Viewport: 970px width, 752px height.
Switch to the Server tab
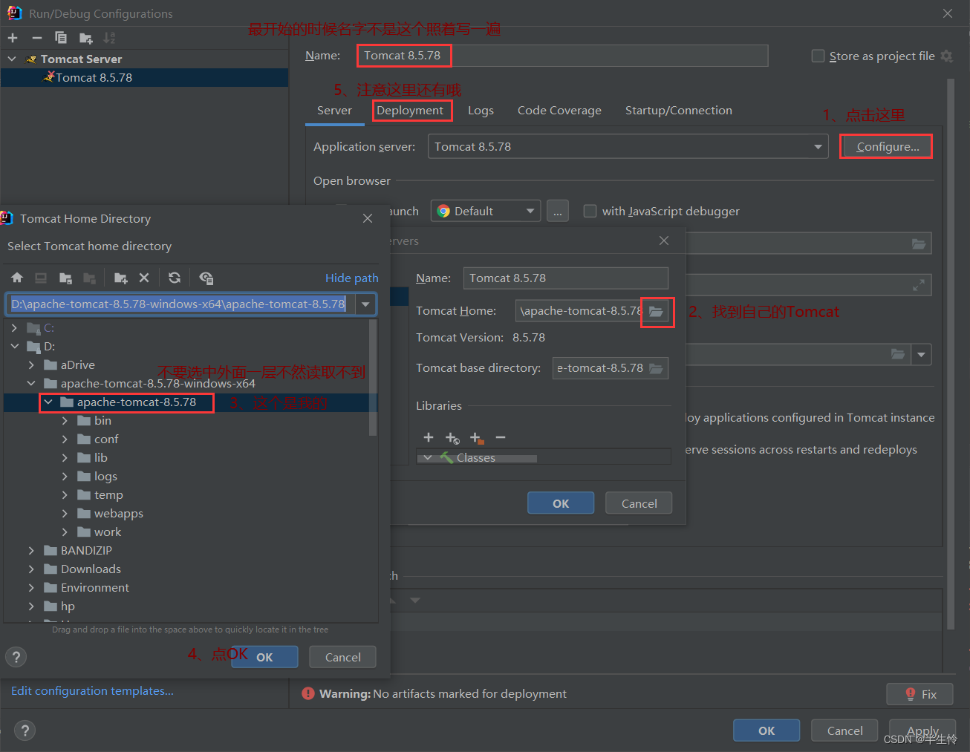334,111
